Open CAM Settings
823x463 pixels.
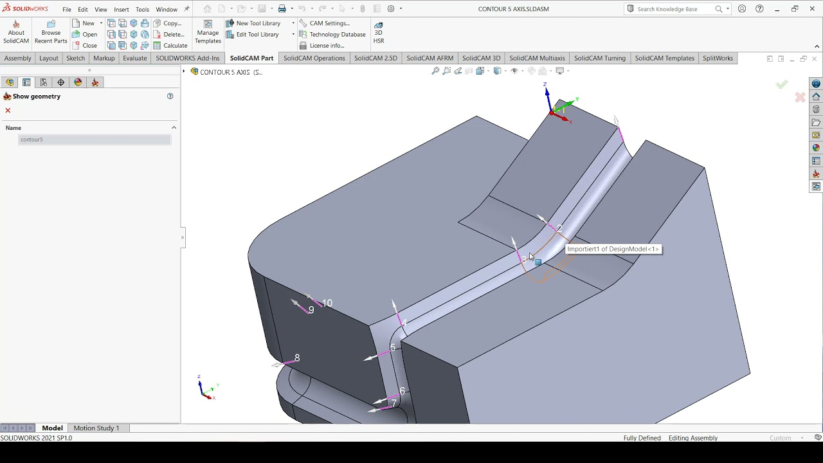coord(324,23)
